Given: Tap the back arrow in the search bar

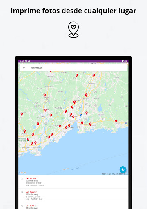Looking at the screenshot, I should tap(24, 67).
